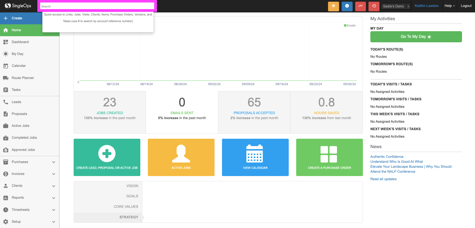Viewport: 475px width, 228px height.
Task: Open Route Planner from the sidebar
Action: [x=23, y=78]
